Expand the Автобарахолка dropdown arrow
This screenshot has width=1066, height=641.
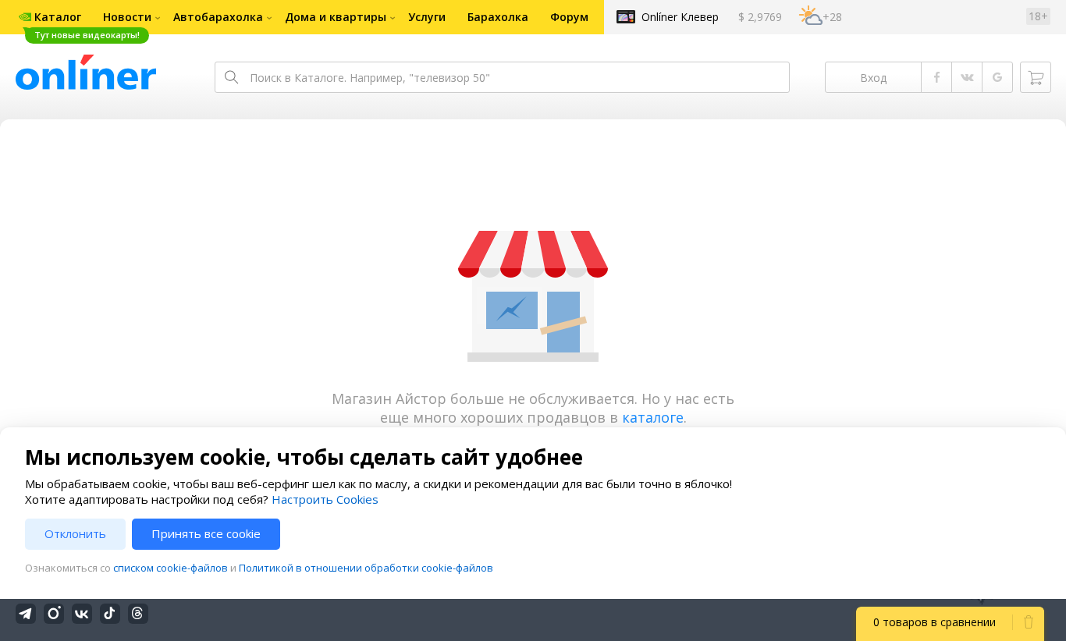[269, 18]
